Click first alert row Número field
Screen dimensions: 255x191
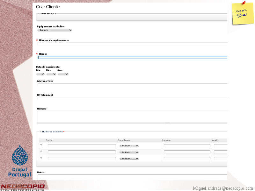[x=187, y=146]
